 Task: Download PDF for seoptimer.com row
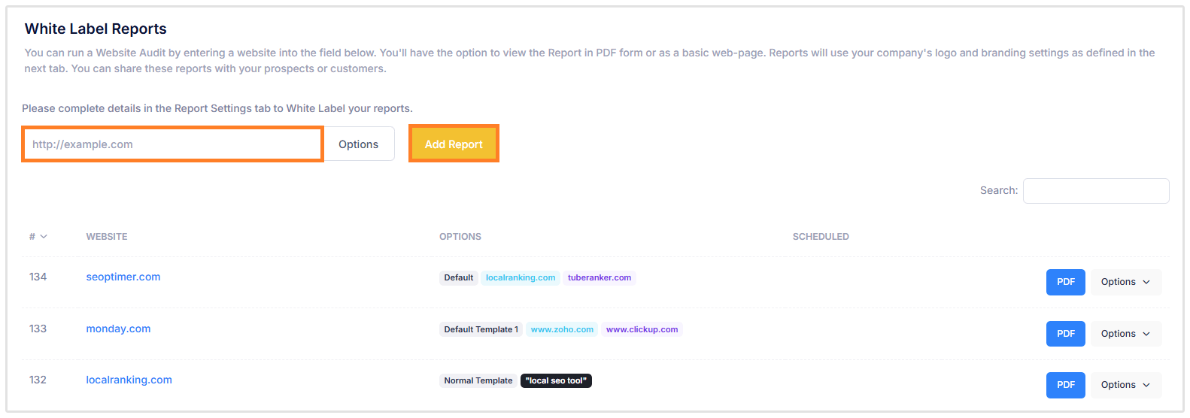(x=1065, y=282)
